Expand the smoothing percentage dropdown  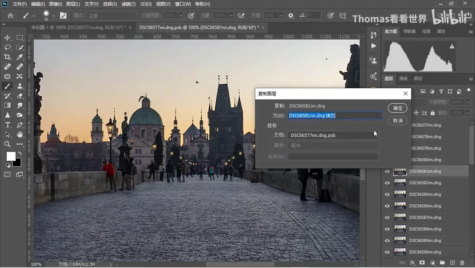coord(281,16)
